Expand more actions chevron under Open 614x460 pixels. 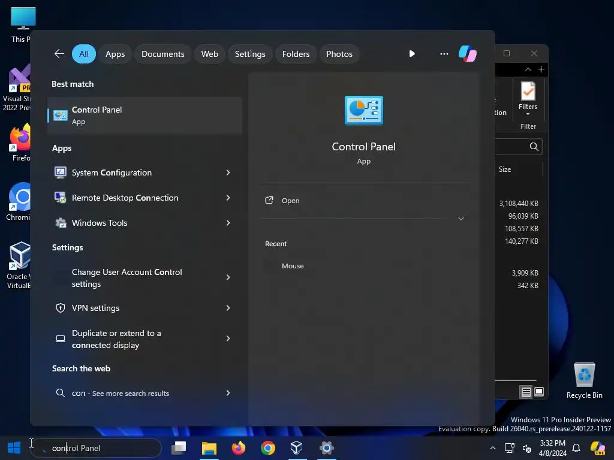461,219
